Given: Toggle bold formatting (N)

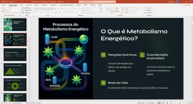Looking at the screenshot, I should click(36, 12).
